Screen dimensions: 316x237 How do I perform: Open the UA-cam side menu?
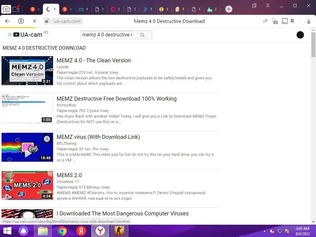coord(10,35)
